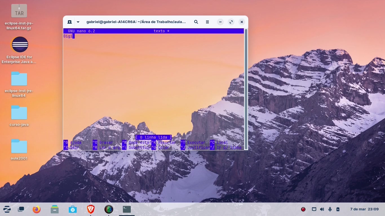385x216 pixels.
Task: Mute the system volume
Action: click(x=322, y=209)
